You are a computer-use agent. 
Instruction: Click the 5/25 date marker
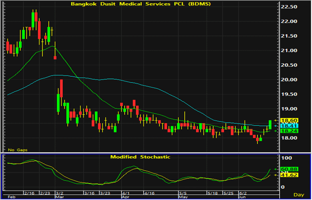[228, 193]
